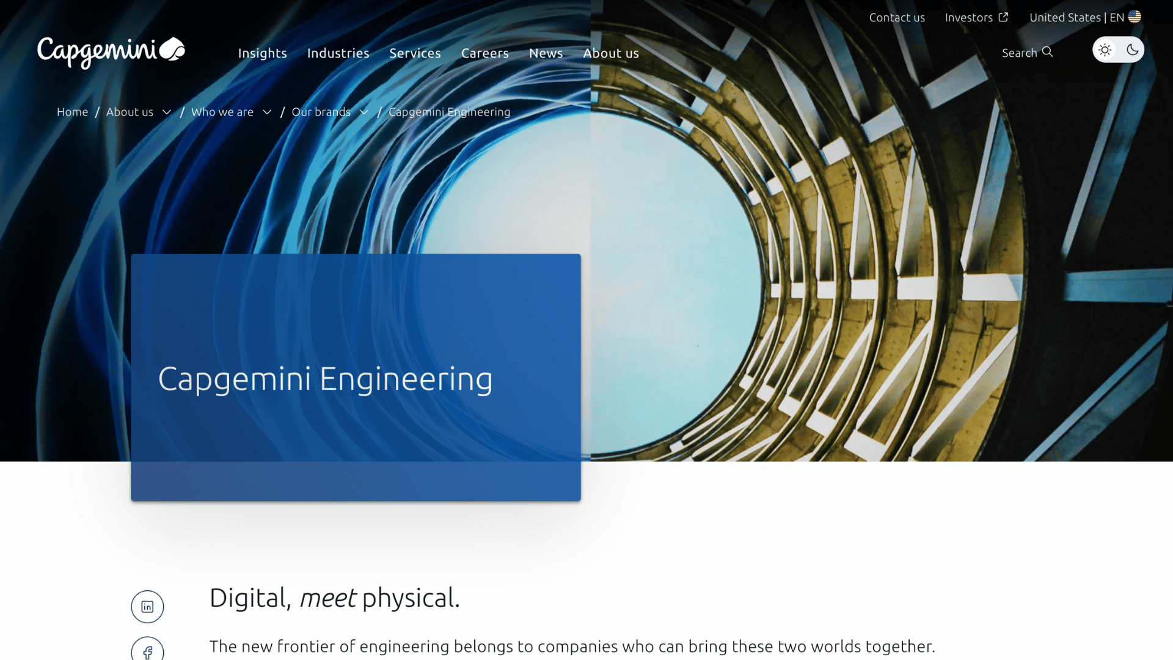Open the Industries menu

(x=338, y=53)
